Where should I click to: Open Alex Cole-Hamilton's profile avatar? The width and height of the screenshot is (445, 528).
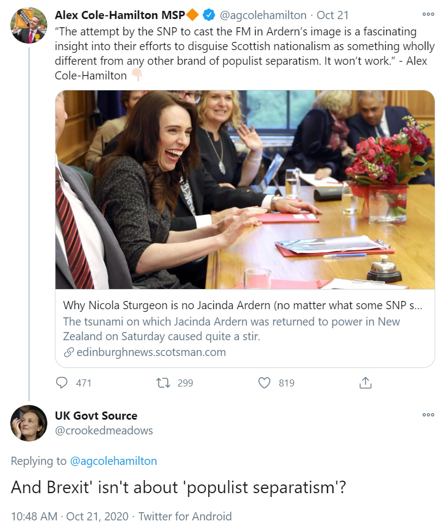tap(29, 26)
